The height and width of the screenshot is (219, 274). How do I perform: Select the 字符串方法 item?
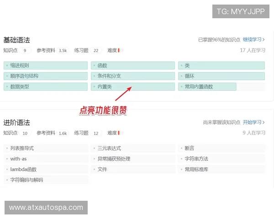click(221, 159)
